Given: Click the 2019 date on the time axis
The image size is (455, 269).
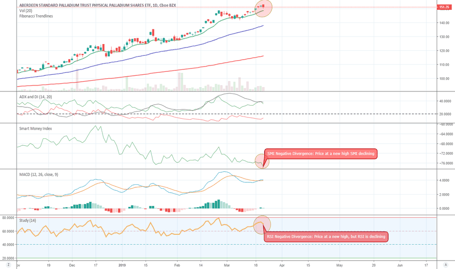Looking at the screenshot, I should pos(122,265).
